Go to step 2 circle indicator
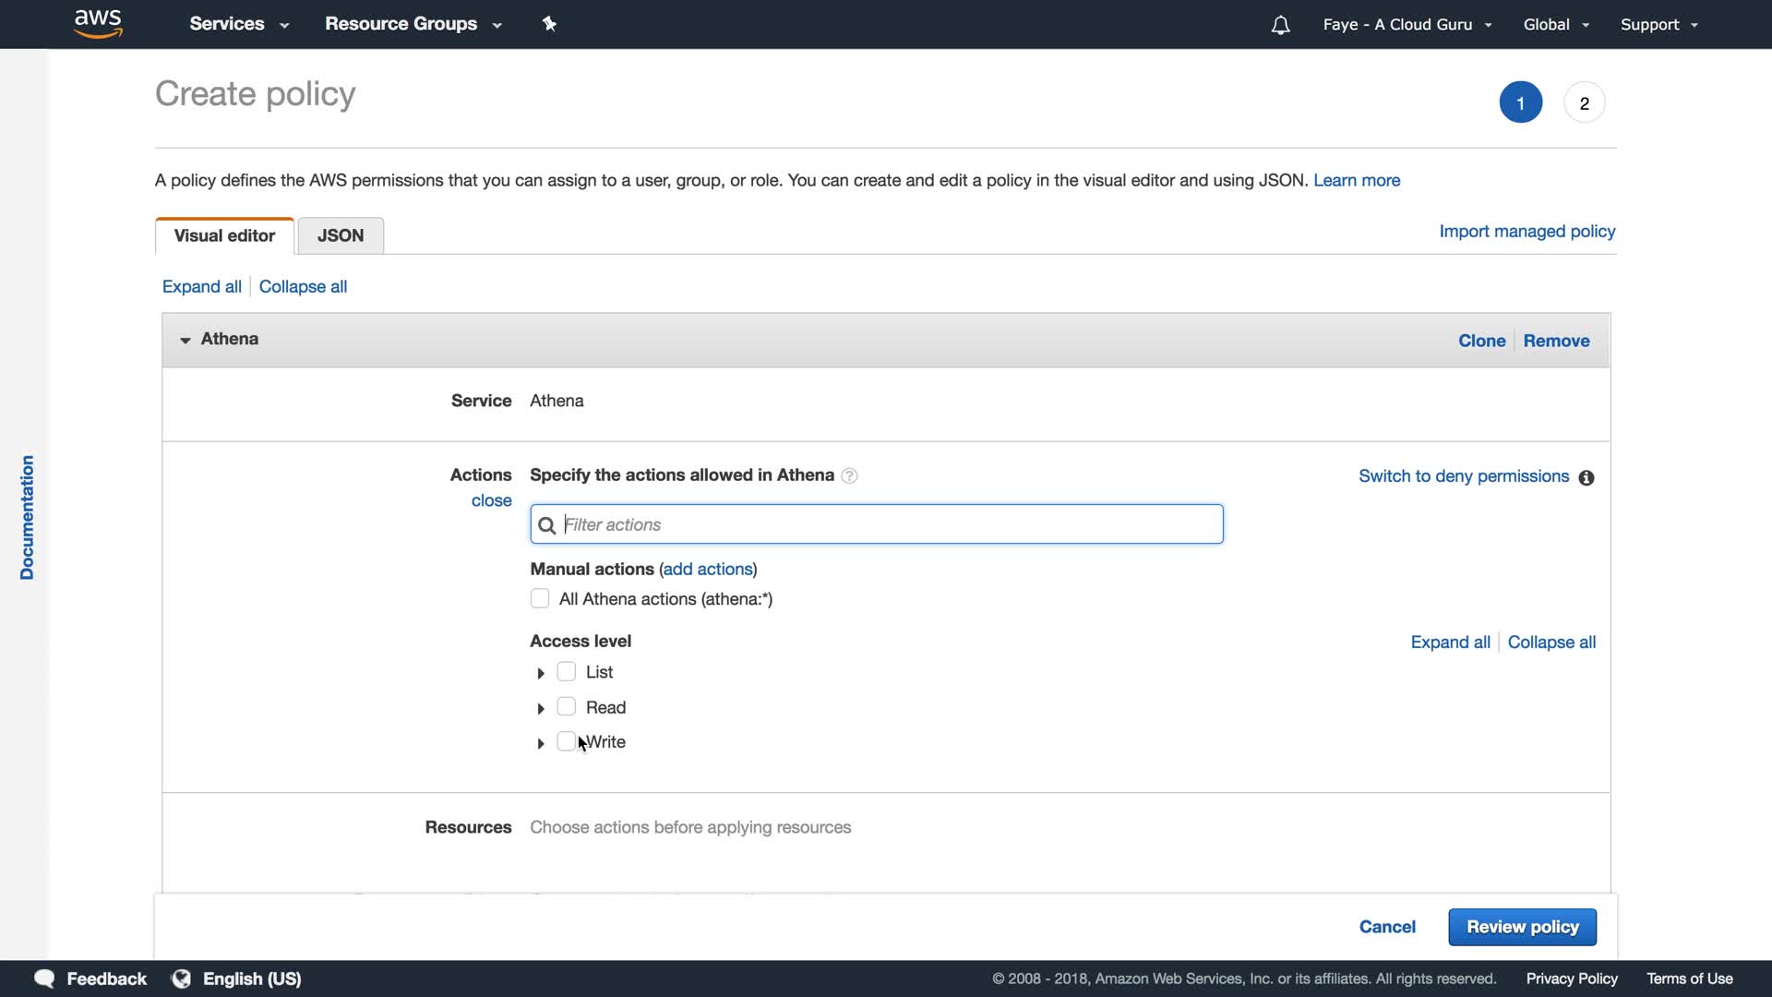Screen dimensions: 1772x997 click(x=1584, y=102)
